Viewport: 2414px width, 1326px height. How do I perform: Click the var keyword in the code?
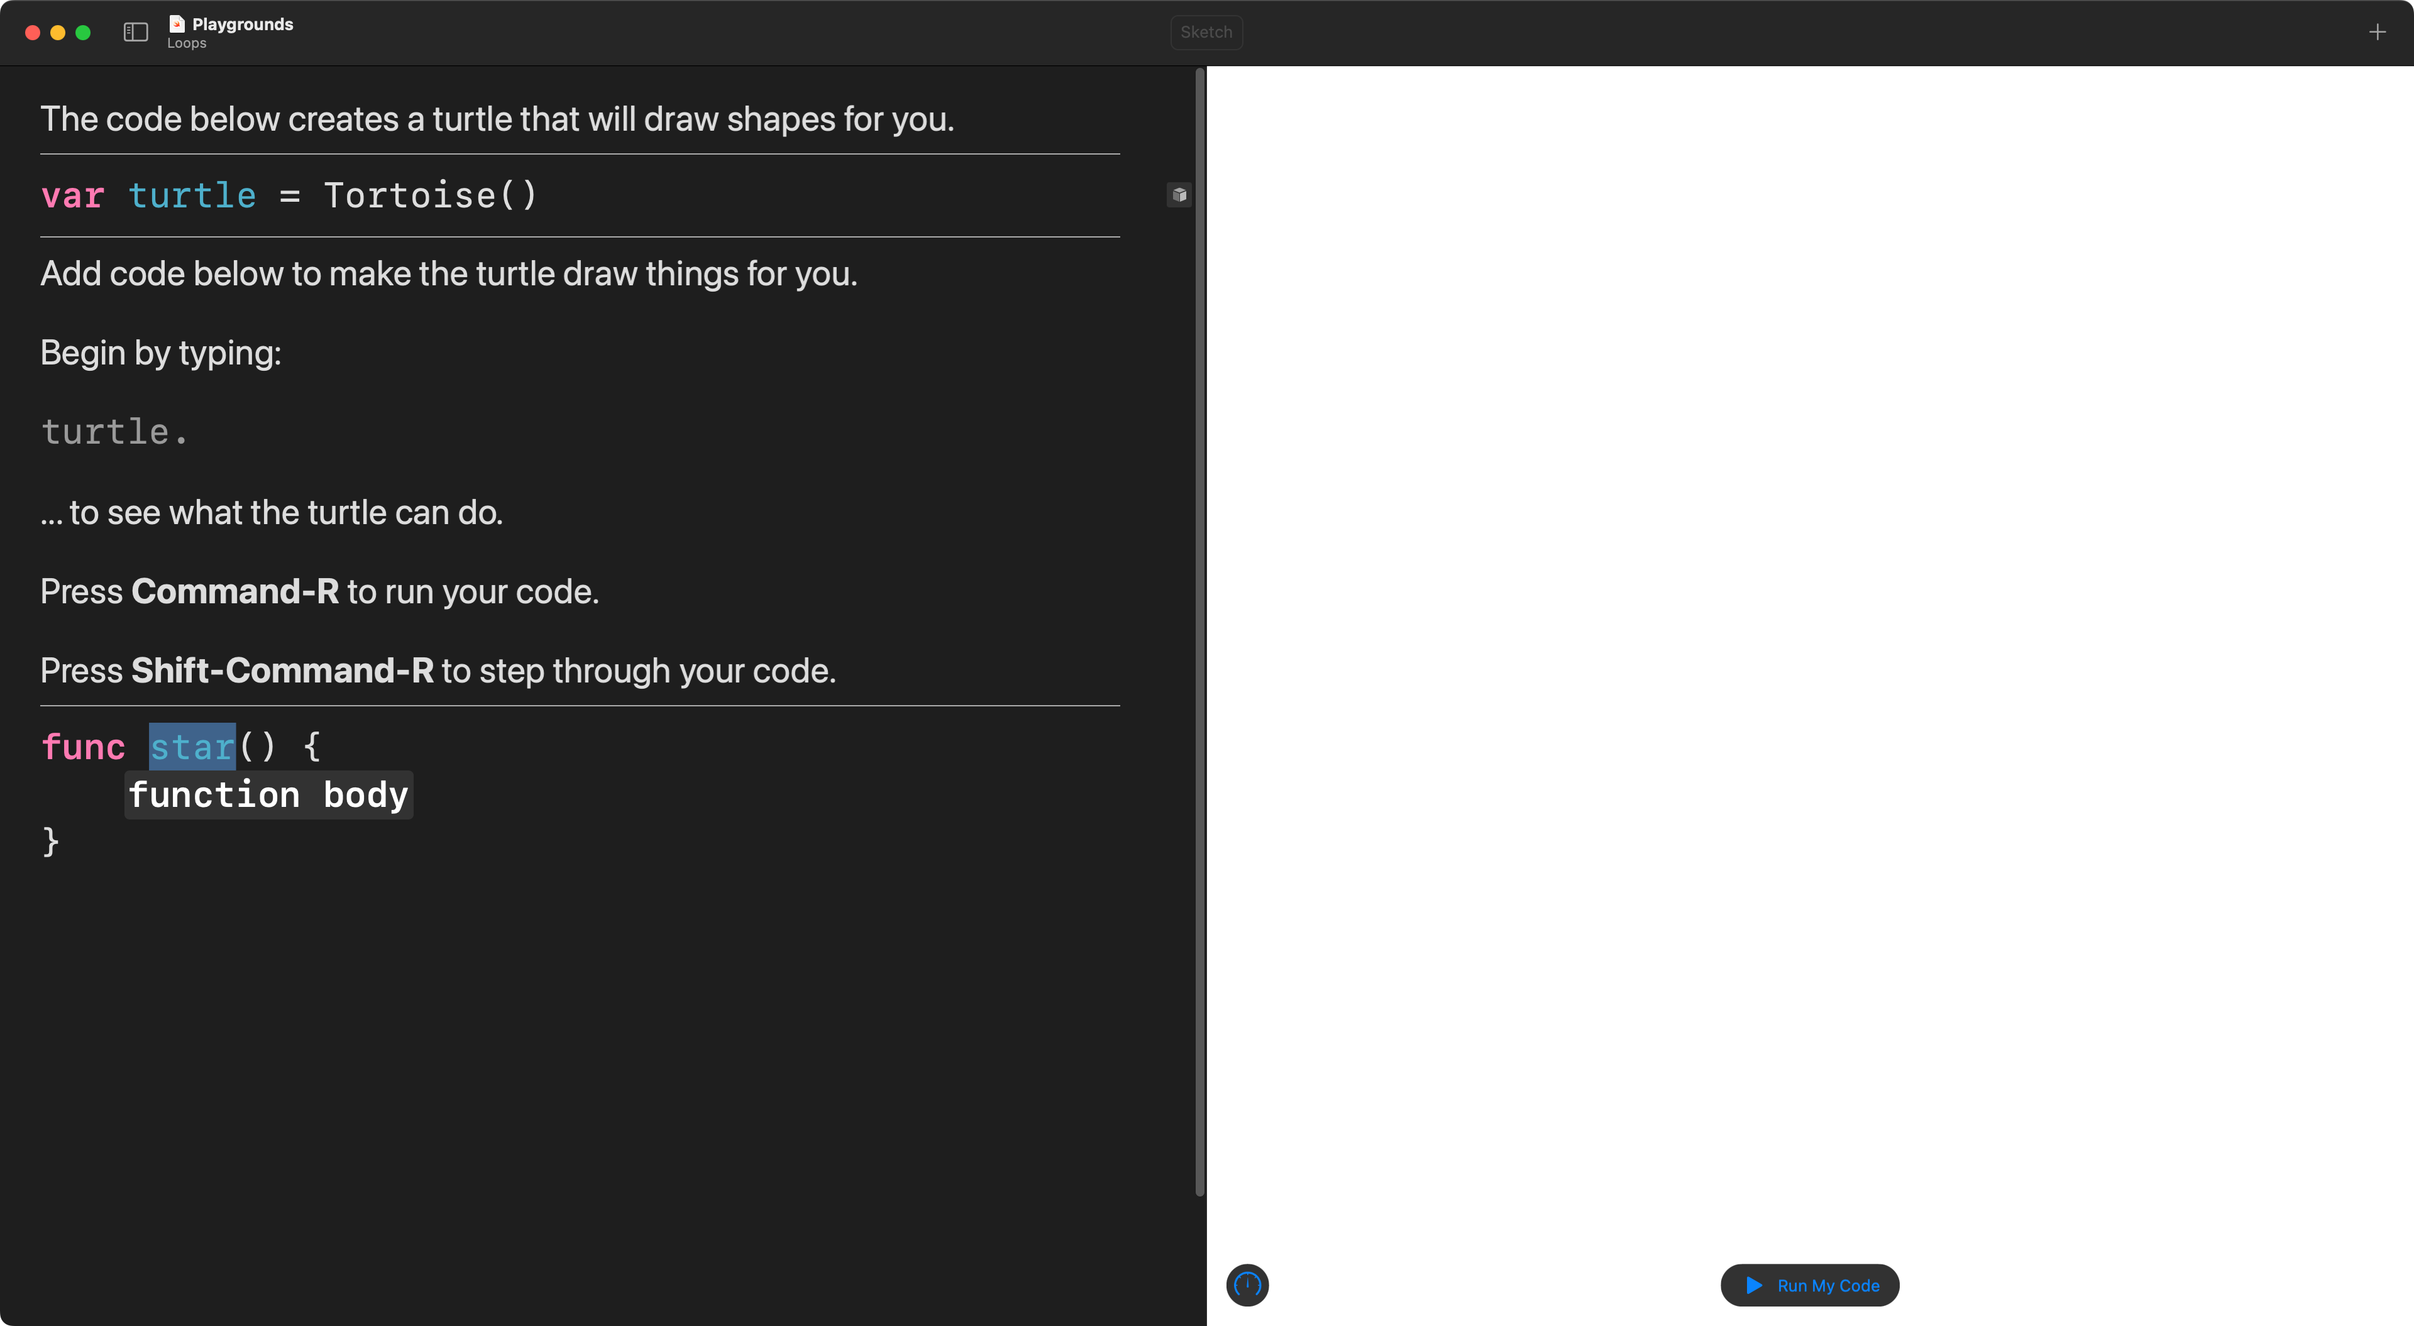coord(72,196)
